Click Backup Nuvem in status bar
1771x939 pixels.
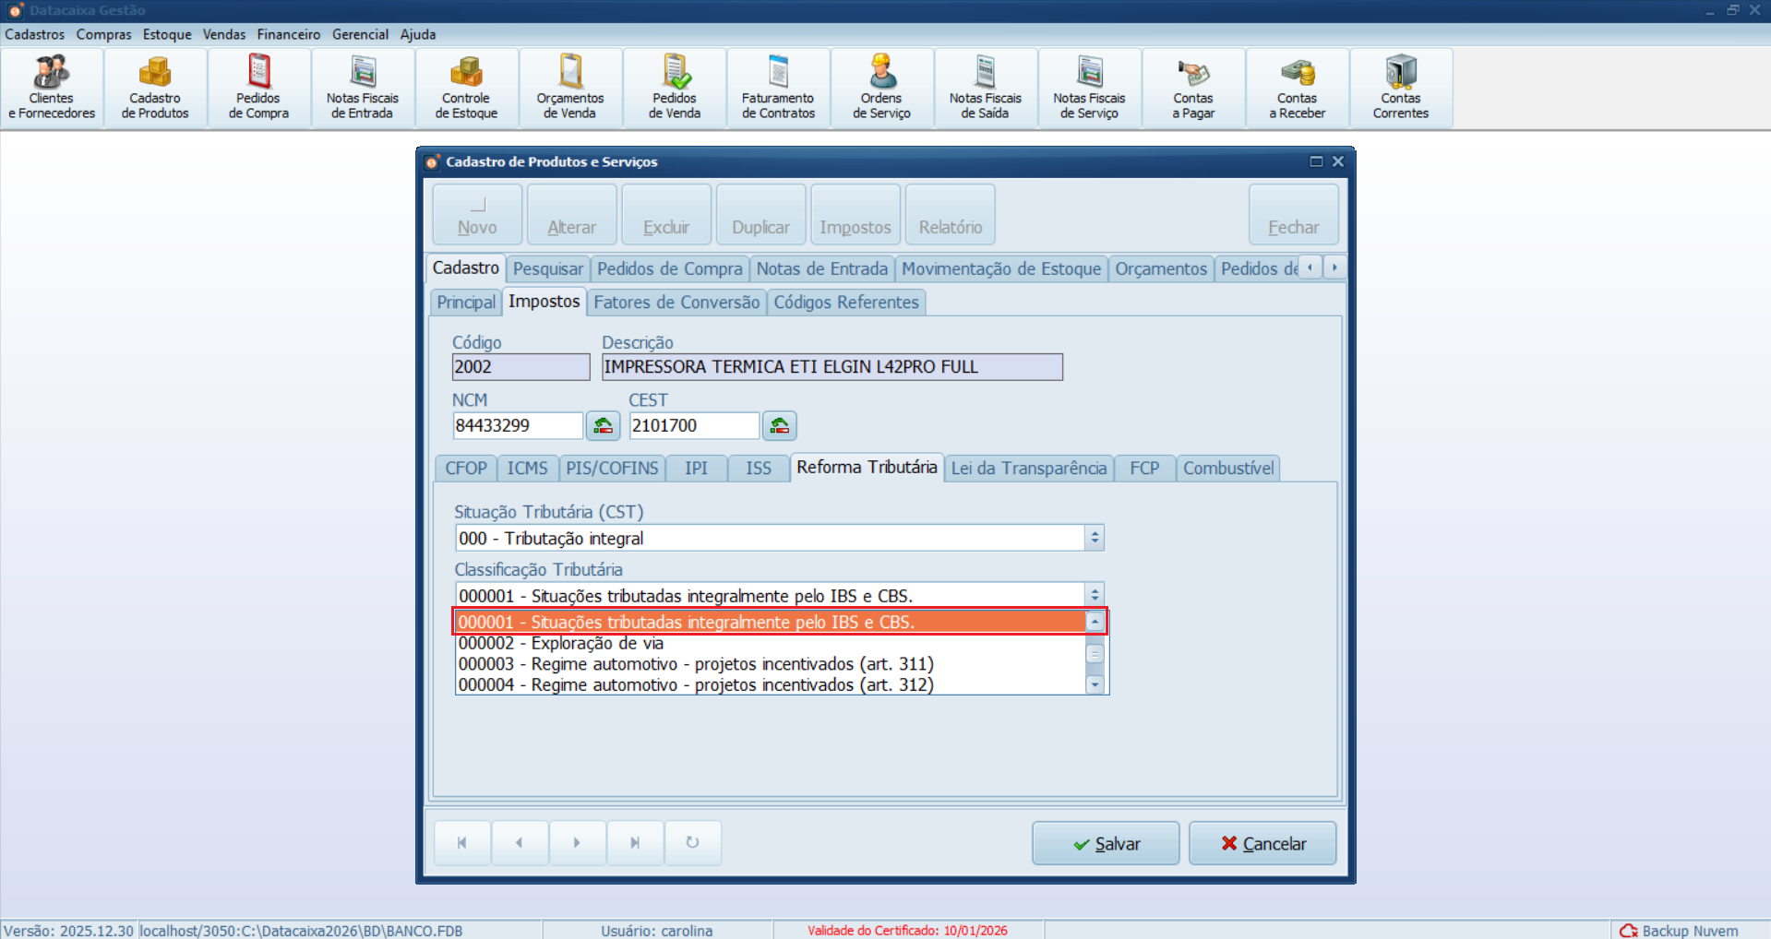1680,931
